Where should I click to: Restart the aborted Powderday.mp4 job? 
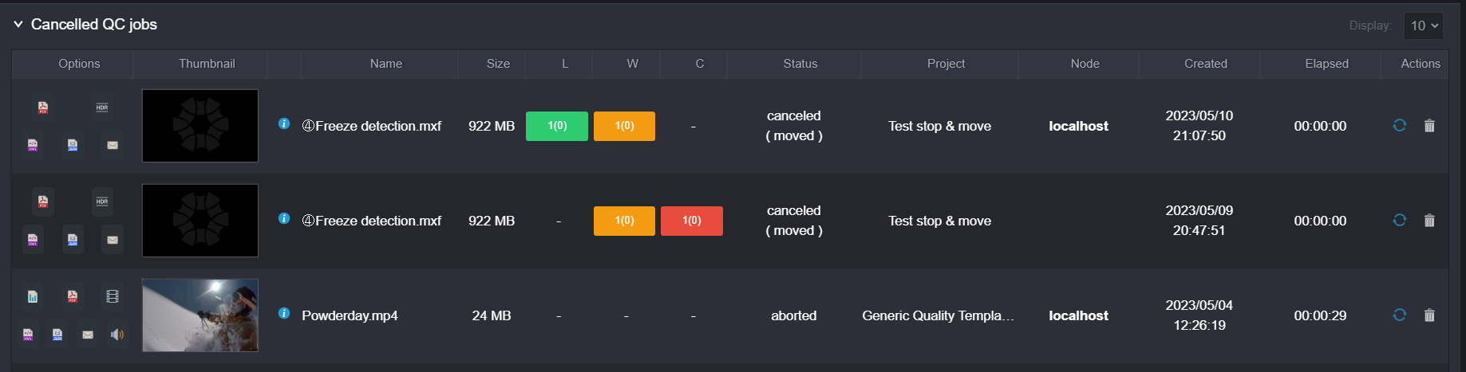point(1400,315)
